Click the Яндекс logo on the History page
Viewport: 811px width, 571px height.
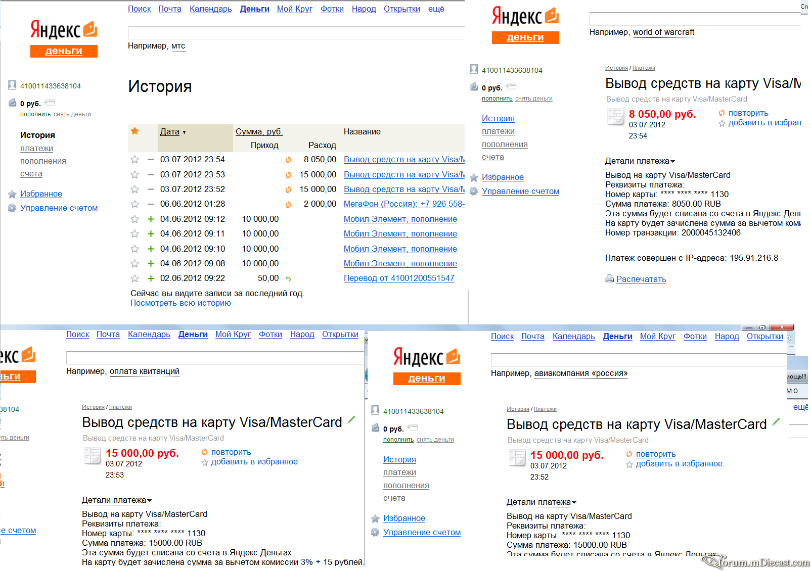point(64,30)
